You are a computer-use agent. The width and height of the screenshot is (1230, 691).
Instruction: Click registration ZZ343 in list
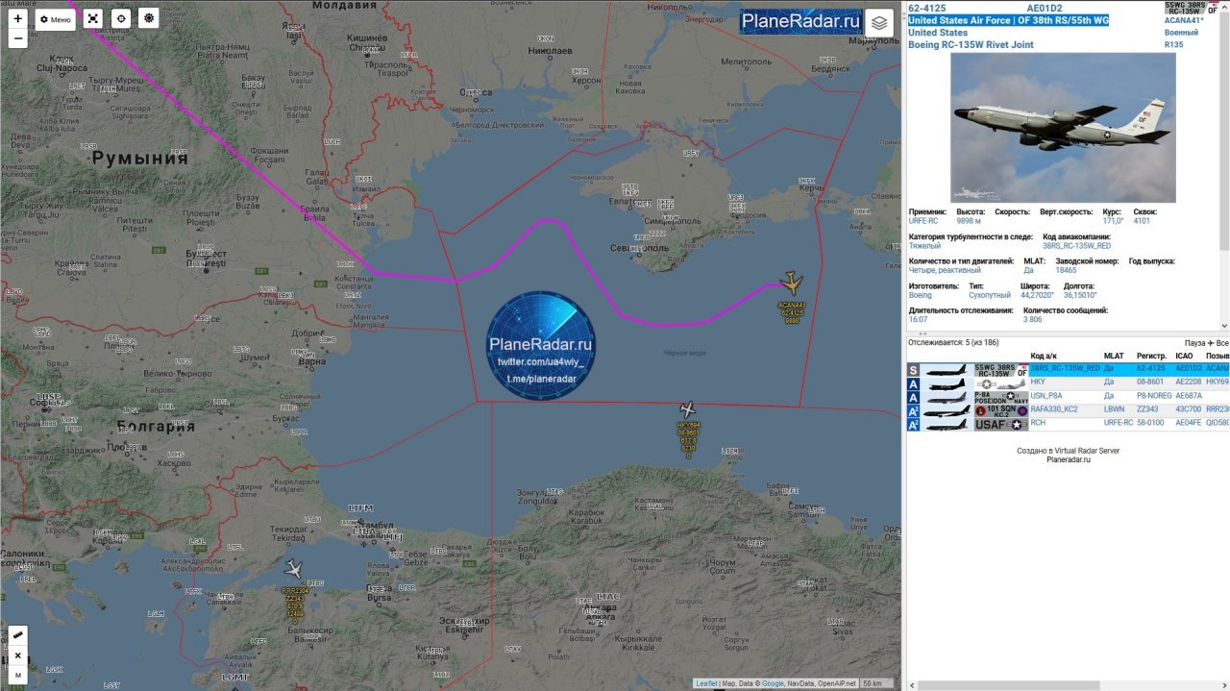click(1147, 409)
